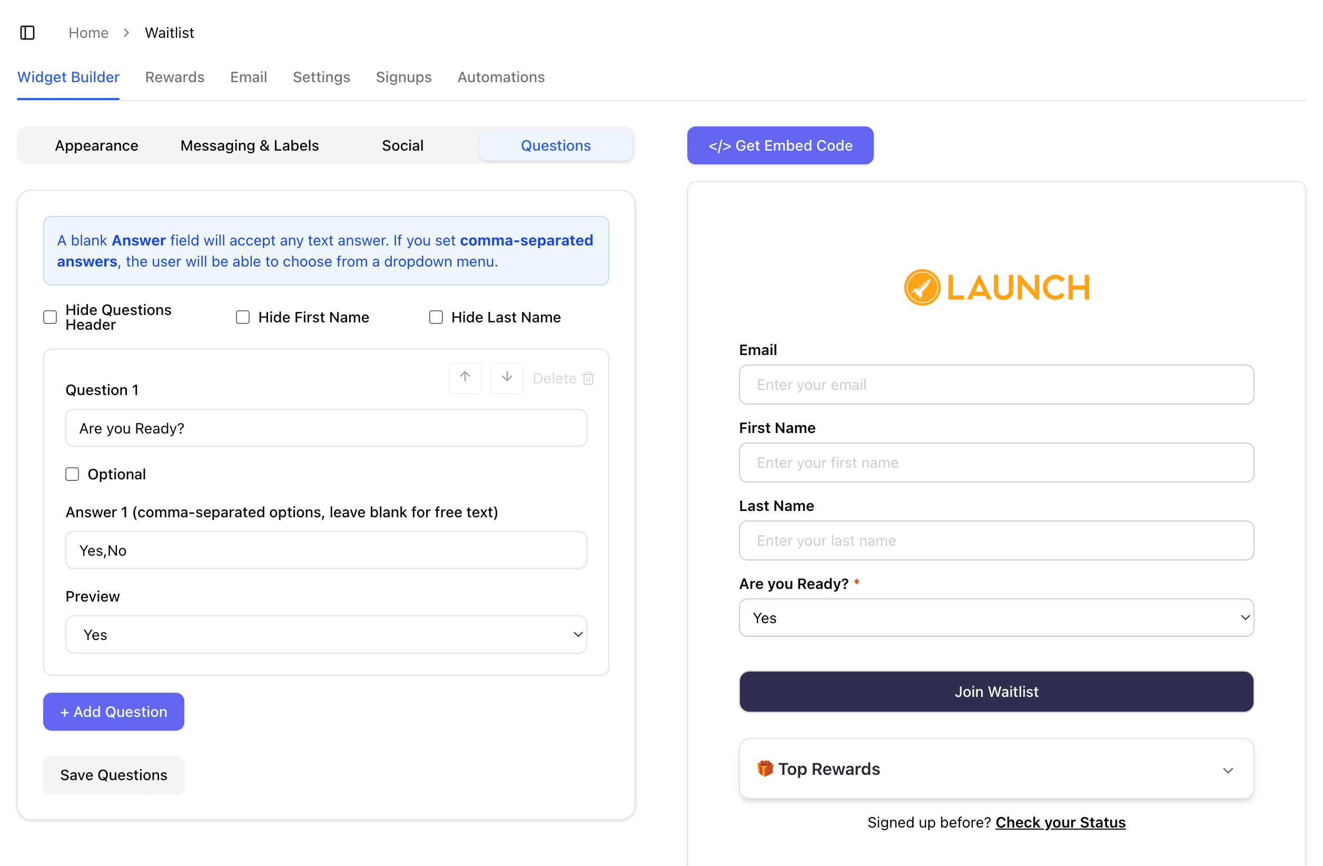1323x866 pixels.
Task: Follow the Check your Status link
Action: tap(1060, 822)
